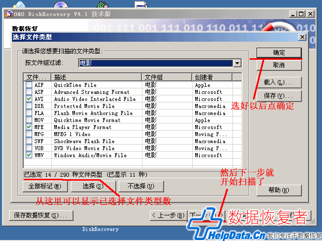Open the file group filter dropdown arrow
This screenshot has height=241, width=322.
click(237, 63)
